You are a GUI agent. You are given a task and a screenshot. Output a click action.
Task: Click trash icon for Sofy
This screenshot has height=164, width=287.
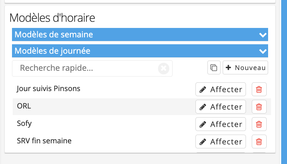coord(259,124)
